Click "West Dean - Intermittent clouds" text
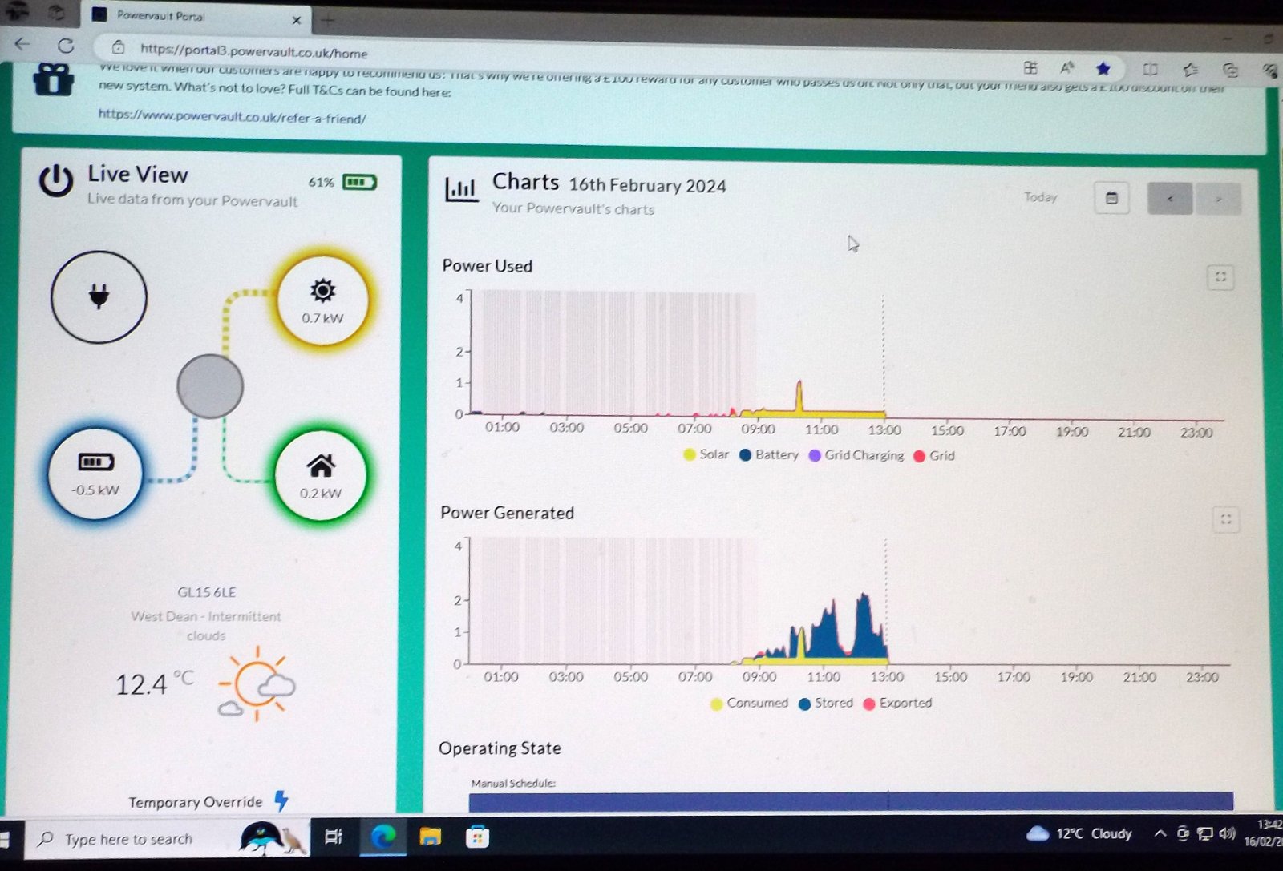Viewport: 1283px width, 871px height. pos(206,626)
